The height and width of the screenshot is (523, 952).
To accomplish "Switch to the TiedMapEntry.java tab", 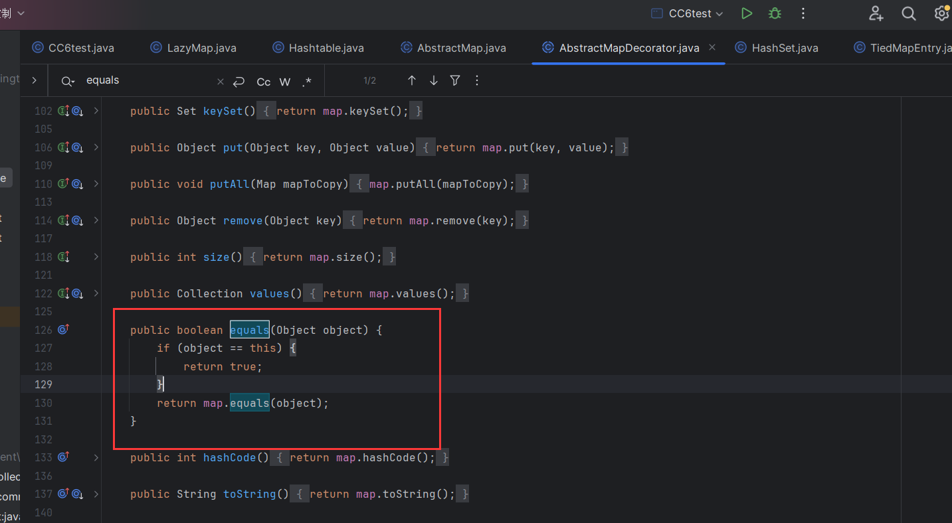I will 902,48.
